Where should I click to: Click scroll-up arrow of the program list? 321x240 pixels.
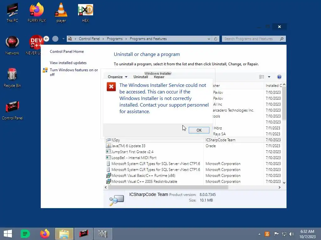click(x=284, y=84)
